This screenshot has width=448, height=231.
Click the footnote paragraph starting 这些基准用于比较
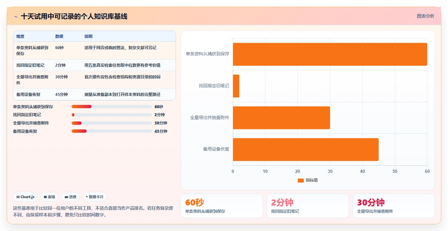click(93, 211)
